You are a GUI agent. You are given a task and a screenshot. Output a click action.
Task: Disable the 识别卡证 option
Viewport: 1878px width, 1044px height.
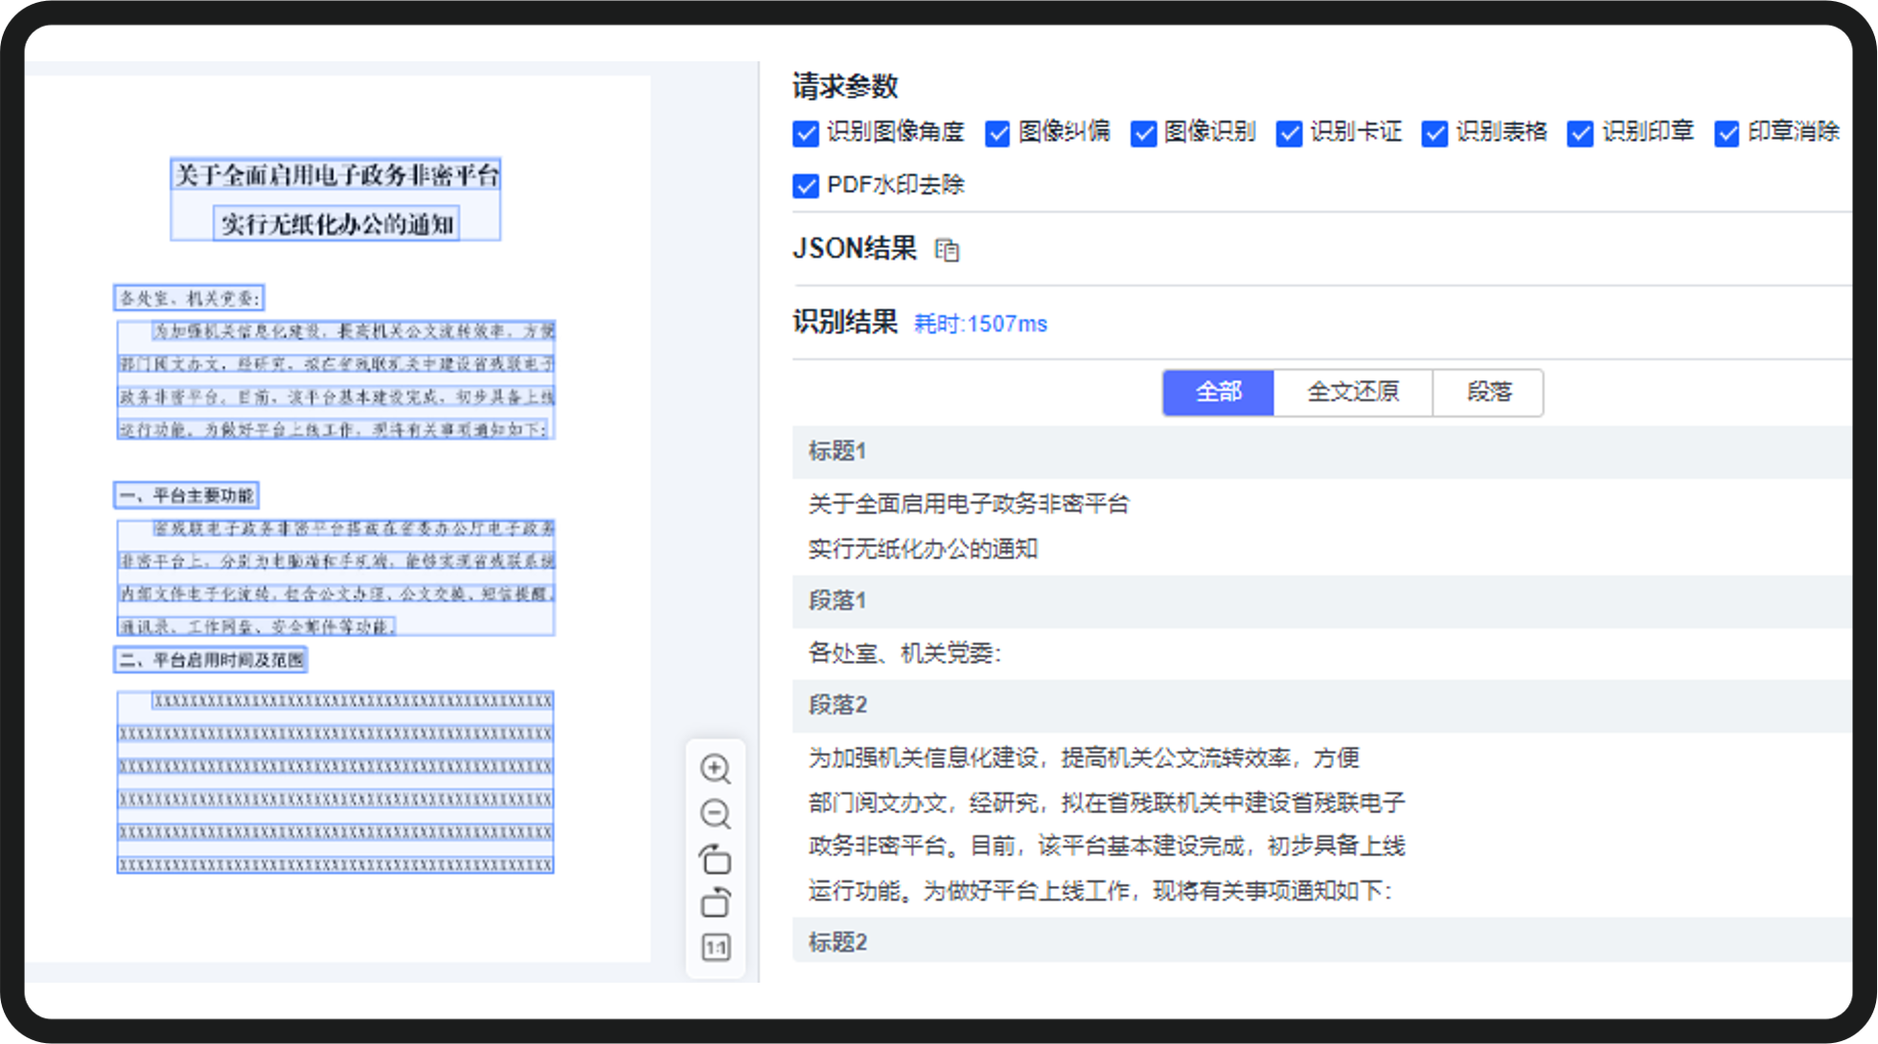1289,133
